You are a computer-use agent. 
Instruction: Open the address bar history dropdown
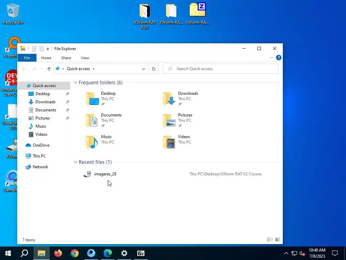click(x=143, y=69)
